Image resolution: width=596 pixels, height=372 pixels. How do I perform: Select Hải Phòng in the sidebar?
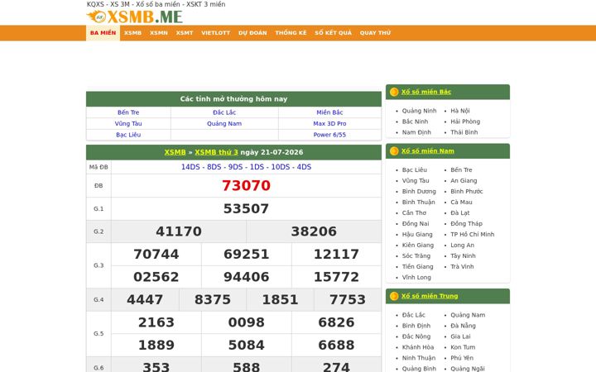(465, 122)
